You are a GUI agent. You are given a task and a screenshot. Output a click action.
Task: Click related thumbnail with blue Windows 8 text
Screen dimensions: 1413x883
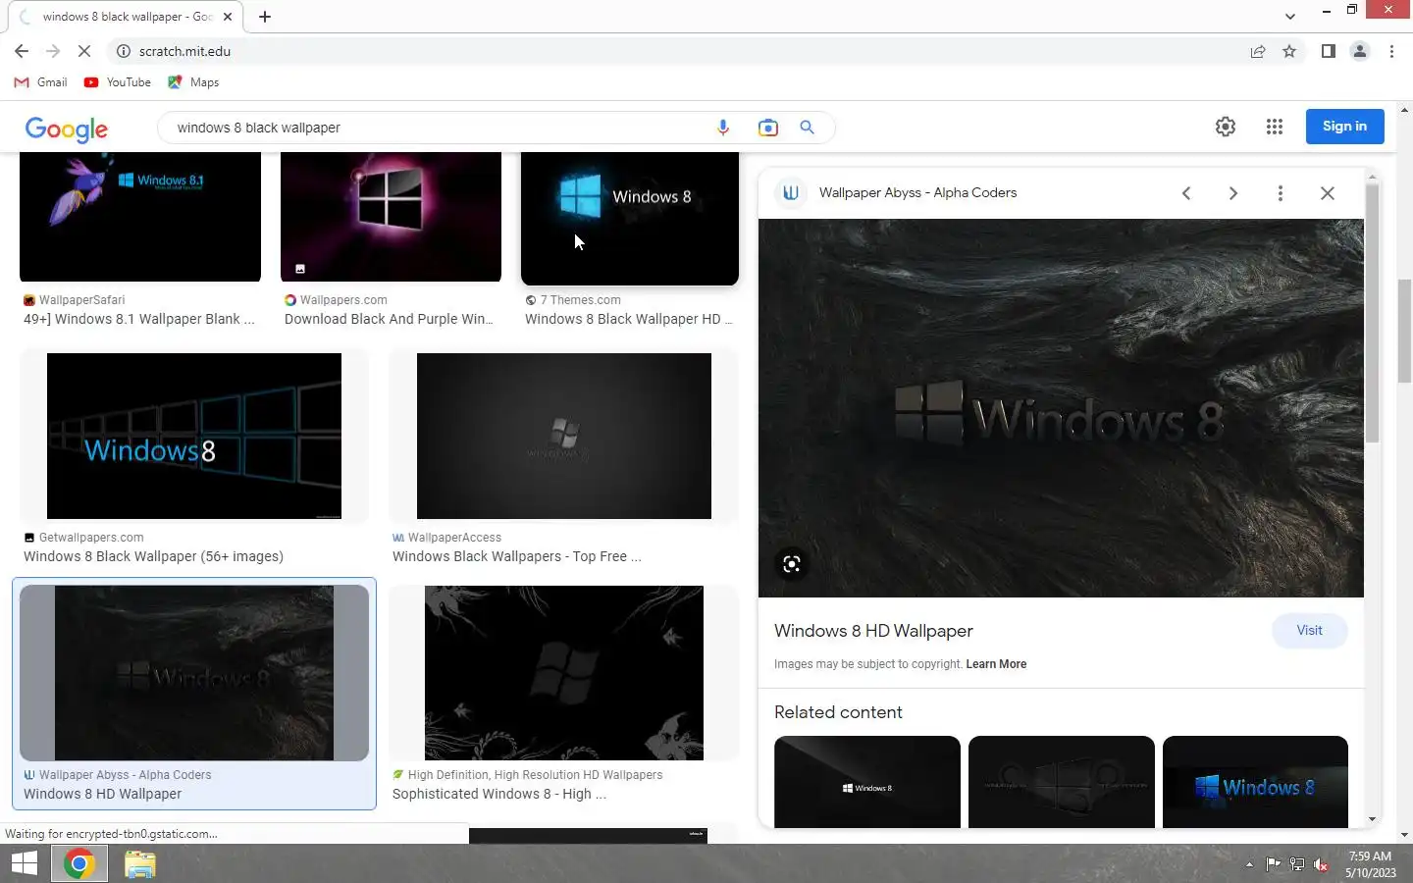tap(1255, 782)
